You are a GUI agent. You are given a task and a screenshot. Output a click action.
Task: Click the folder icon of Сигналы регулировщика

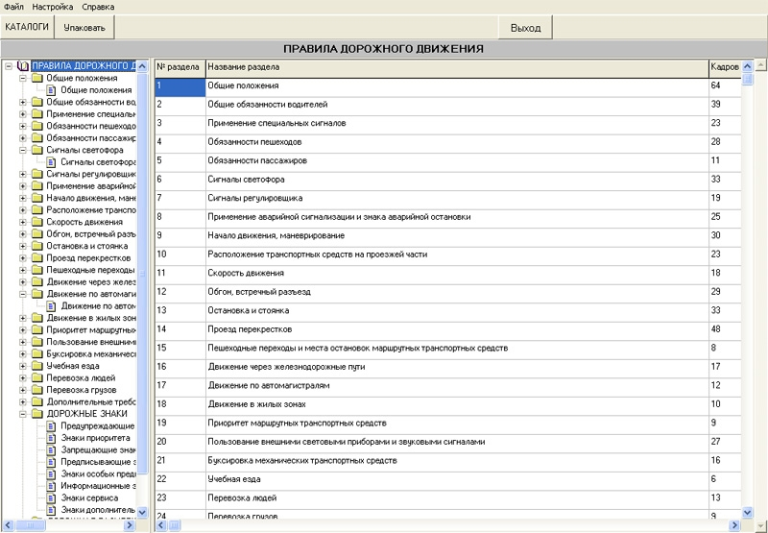[37, 174]
